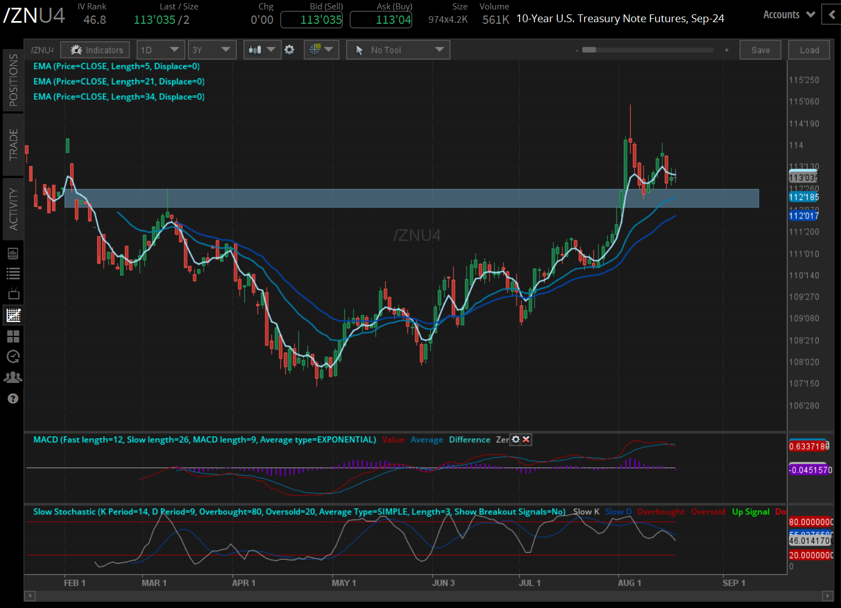Expand the 3Y range dropdown
This screenshot has width=841, height=608.
tap(211, 50)
